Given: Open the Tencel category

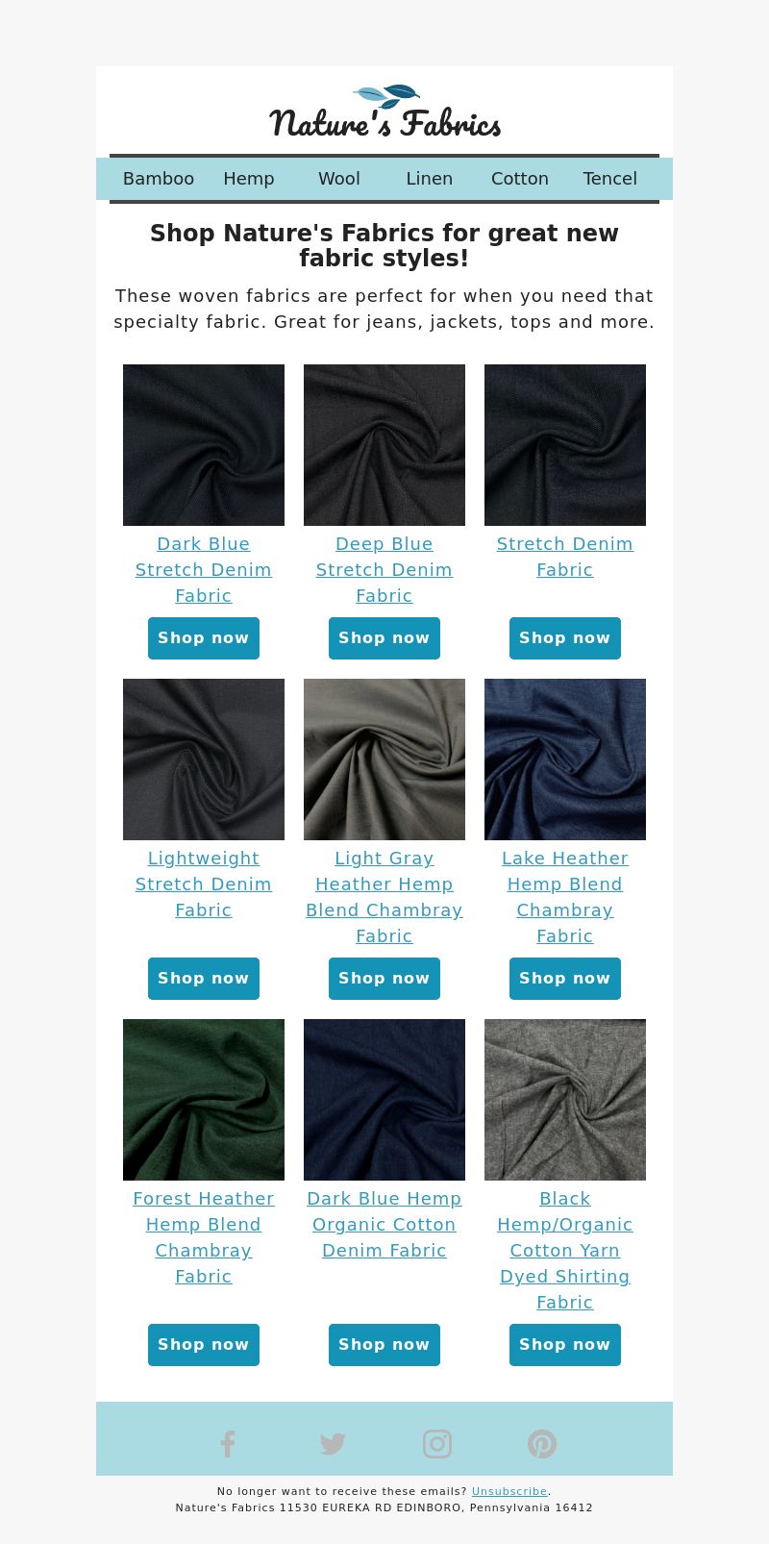Looking at the screenshot, I should pos(610,179).
